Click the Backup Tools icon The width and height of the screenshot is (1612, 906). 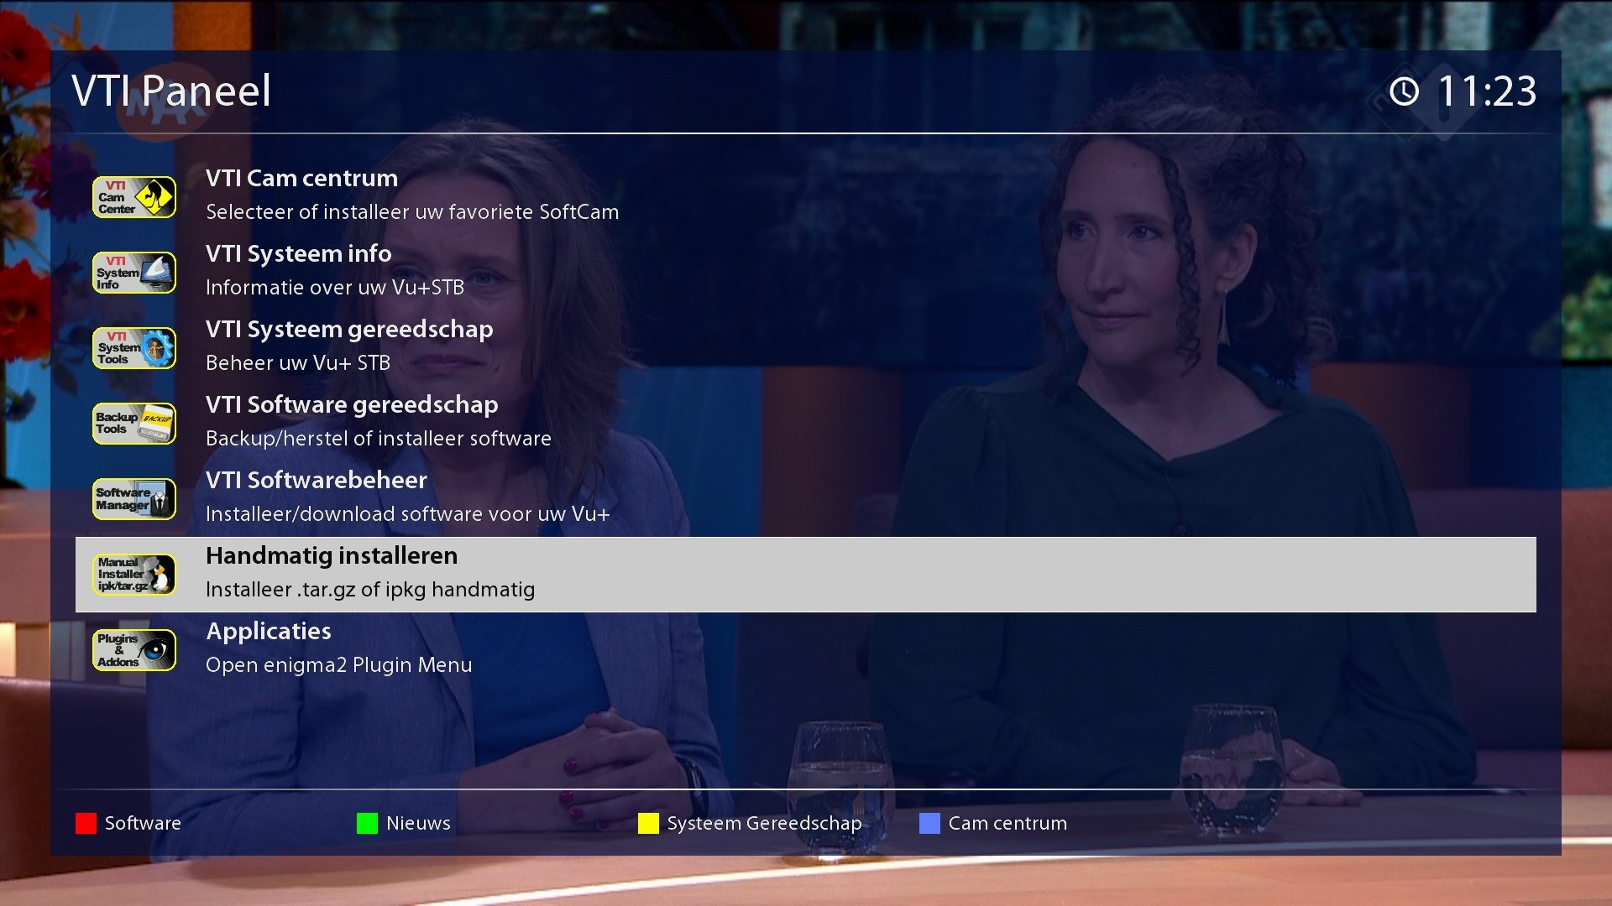tap(134, 424)
